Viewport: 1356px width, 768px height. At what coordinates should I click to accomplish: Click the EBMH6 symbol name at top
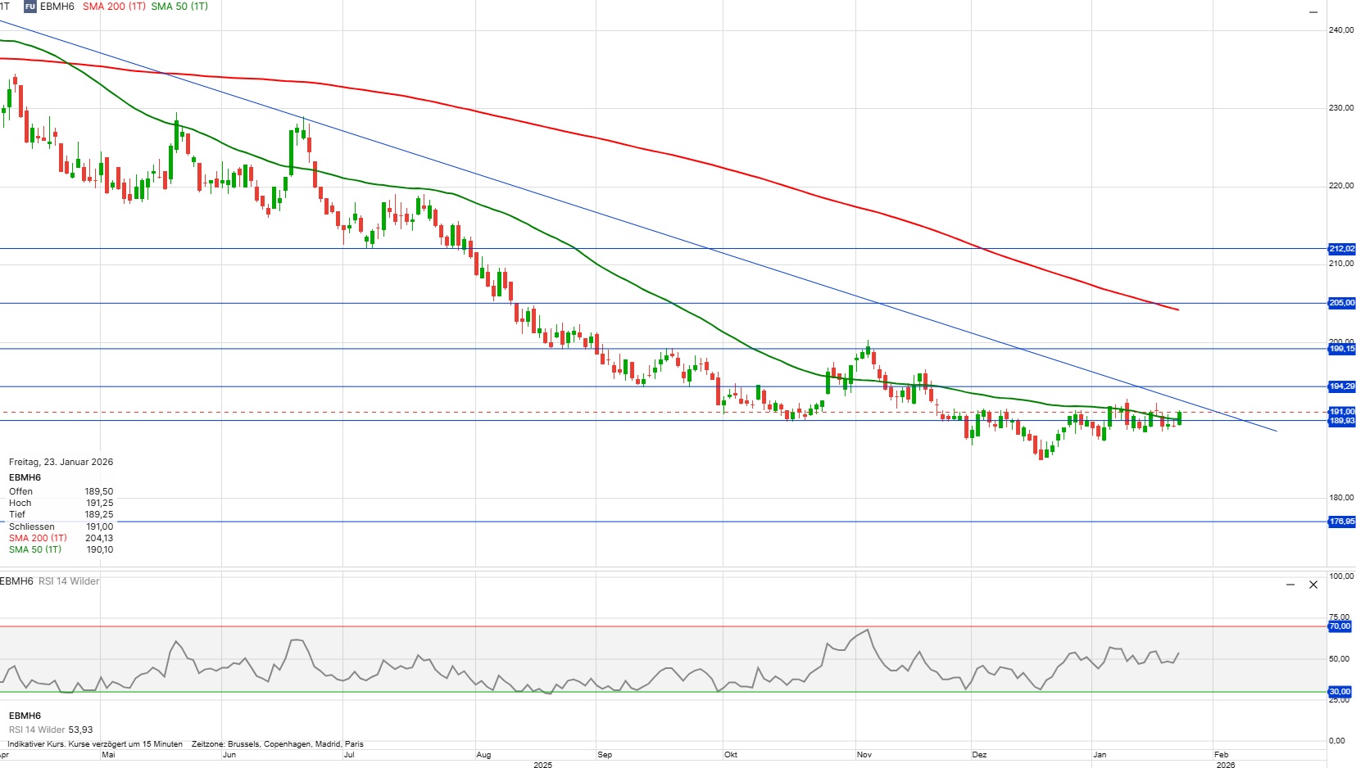click(57, 7)
